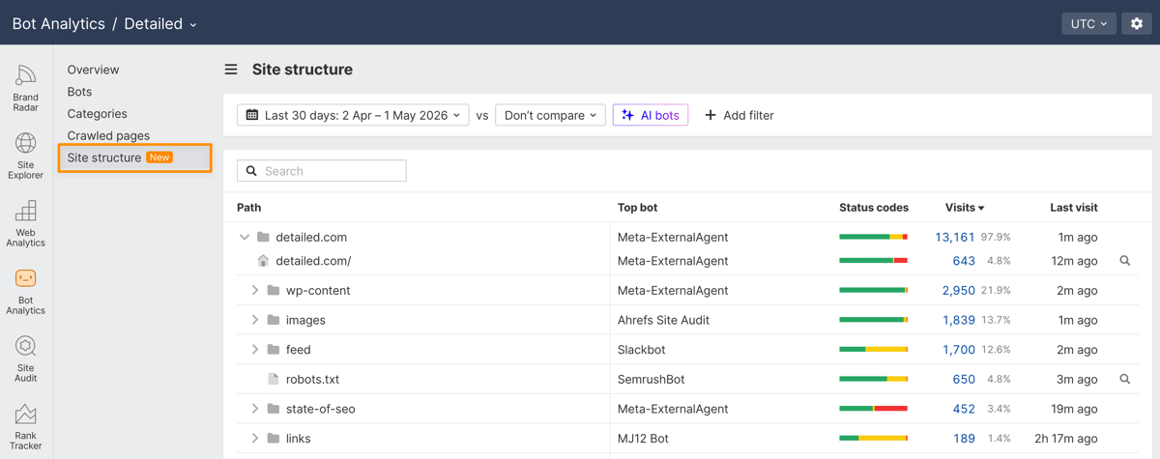Go to Bots in left menu
1160x459 pixels.
click(79, 92)
